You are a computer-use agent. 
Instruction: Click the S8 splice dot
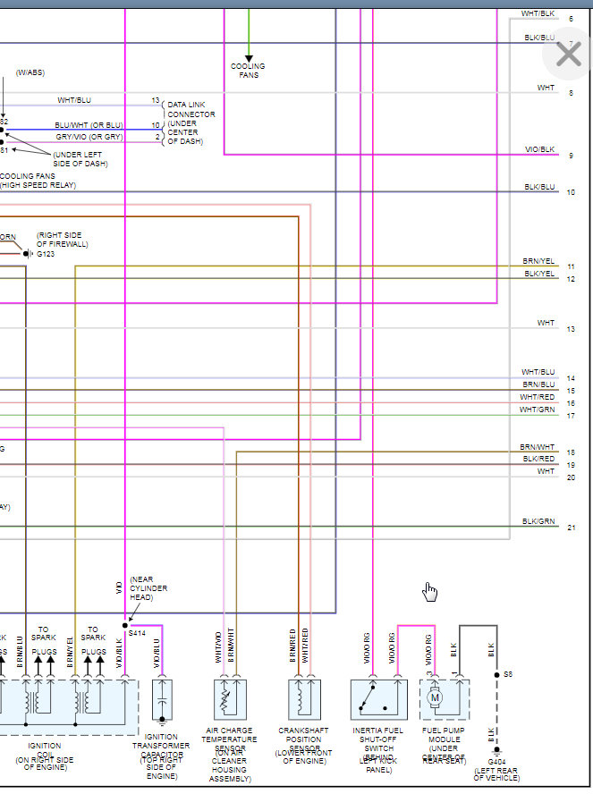496,674
